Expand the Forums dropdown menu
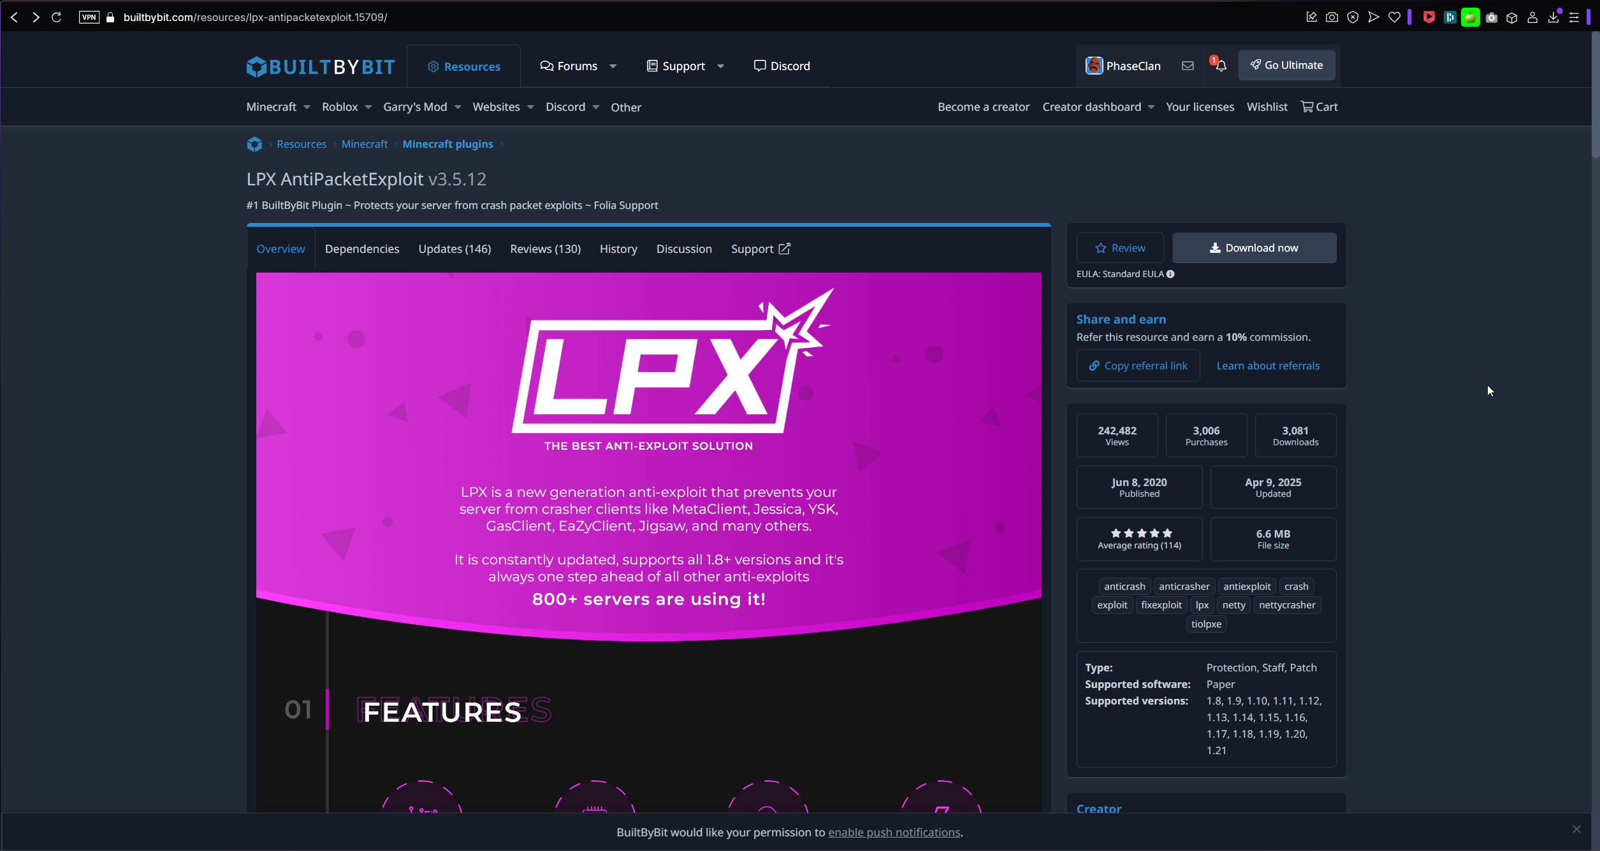The image size is (1600, 851). (613, 66)
